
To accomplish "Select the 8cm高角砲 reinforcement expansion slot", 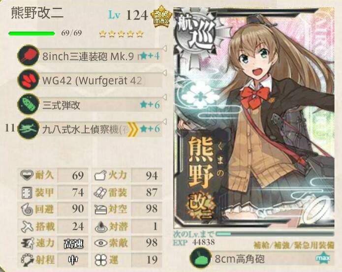I will tap(262, 259).
